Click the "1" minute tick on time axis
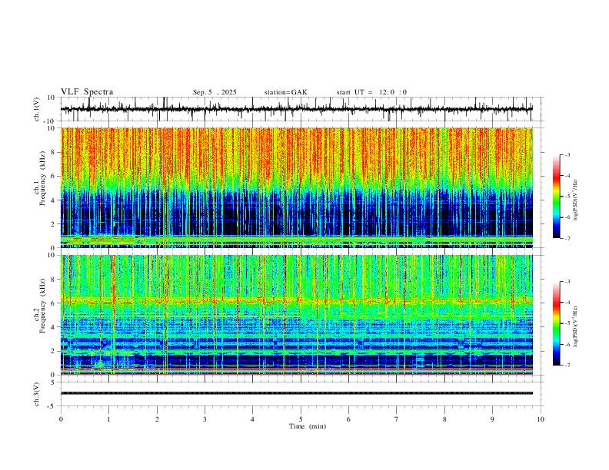Viewport: 609px width, 470px height. tap(109, 419)
